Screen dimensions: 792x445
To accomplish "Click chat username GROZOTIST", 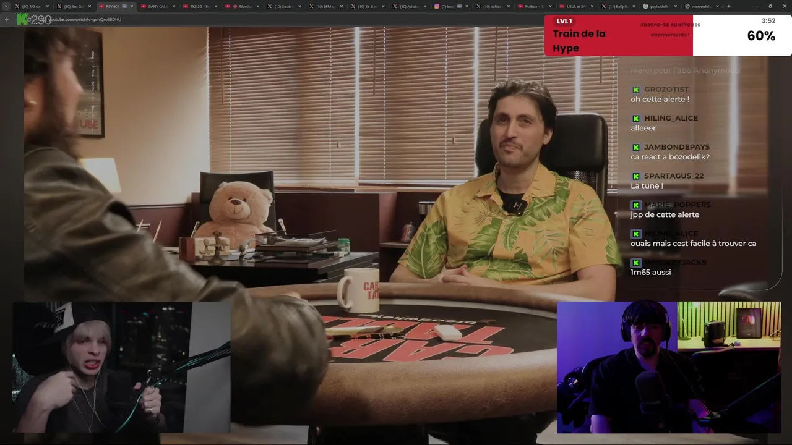I will 666,89.
